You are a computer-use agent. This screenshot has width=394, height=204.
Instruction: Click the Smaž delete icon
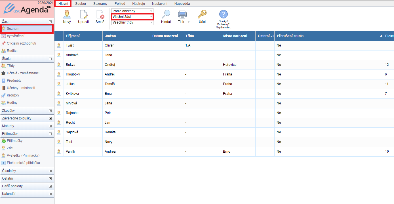[x=100, y=14]
